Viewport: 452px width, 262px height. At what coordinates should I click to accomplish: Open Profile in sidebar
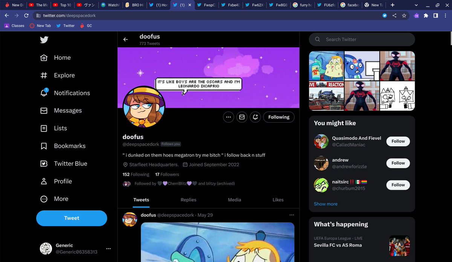click(x=56, y=181)
